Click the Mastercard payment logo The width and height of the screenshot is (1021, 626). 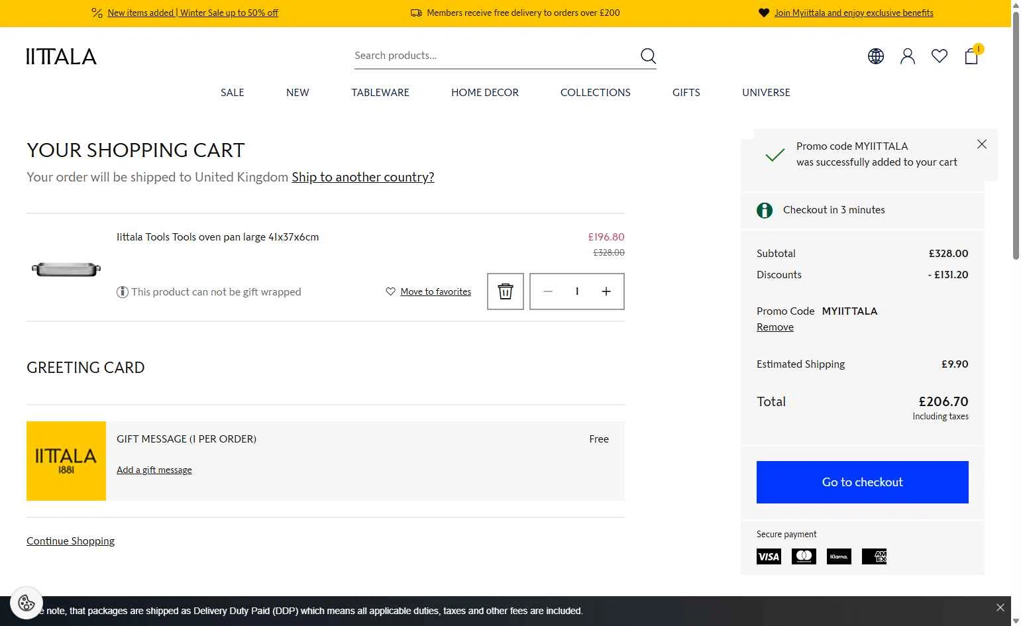804,556
